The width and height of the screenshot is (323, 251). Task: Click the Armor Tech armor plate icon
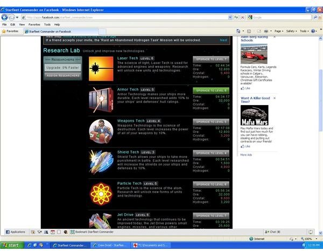click(101, 100)
